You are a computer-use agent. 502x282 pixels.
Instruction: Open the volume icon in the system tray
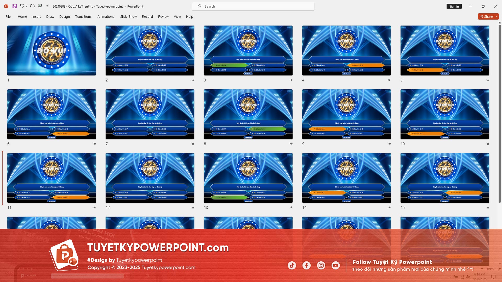coord(468,277)
